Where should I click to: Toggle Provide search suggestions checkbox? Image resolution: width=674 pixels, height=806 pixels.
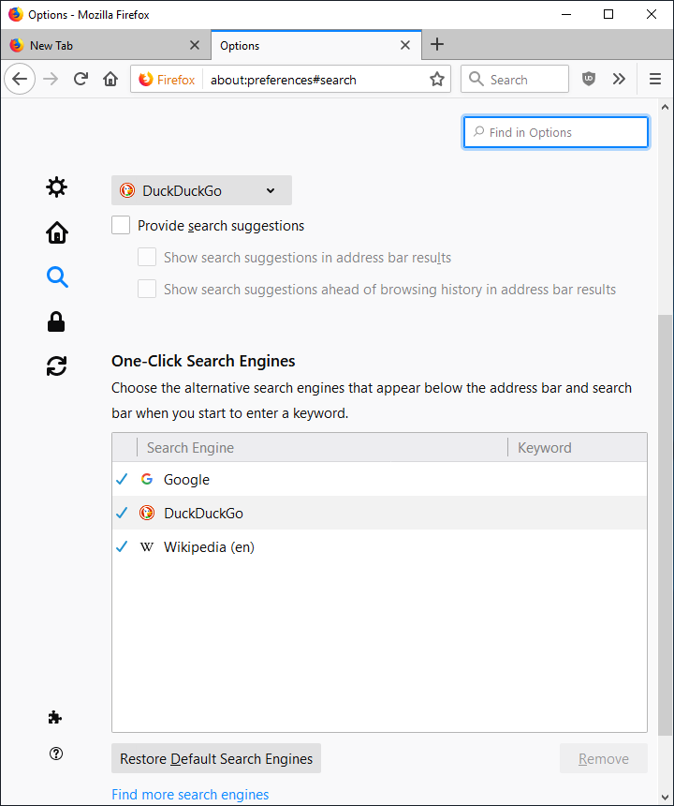121,225
